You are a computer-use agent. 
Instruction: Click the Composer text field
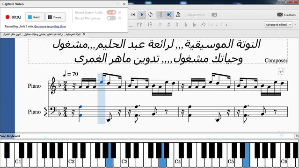pyautogui.click(x=276, y=61)
